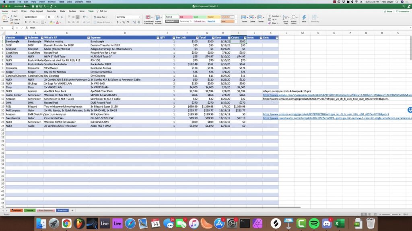Image resolution: width=412 pixels, height=231 pixels.
Task: Click the Delete Cells icon
Action: click(251, 17)
